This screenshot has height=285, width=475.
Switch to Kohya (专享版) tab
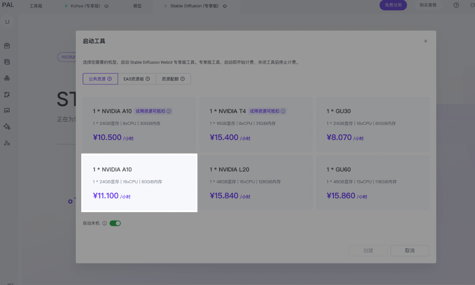click(x=86, y=6)
